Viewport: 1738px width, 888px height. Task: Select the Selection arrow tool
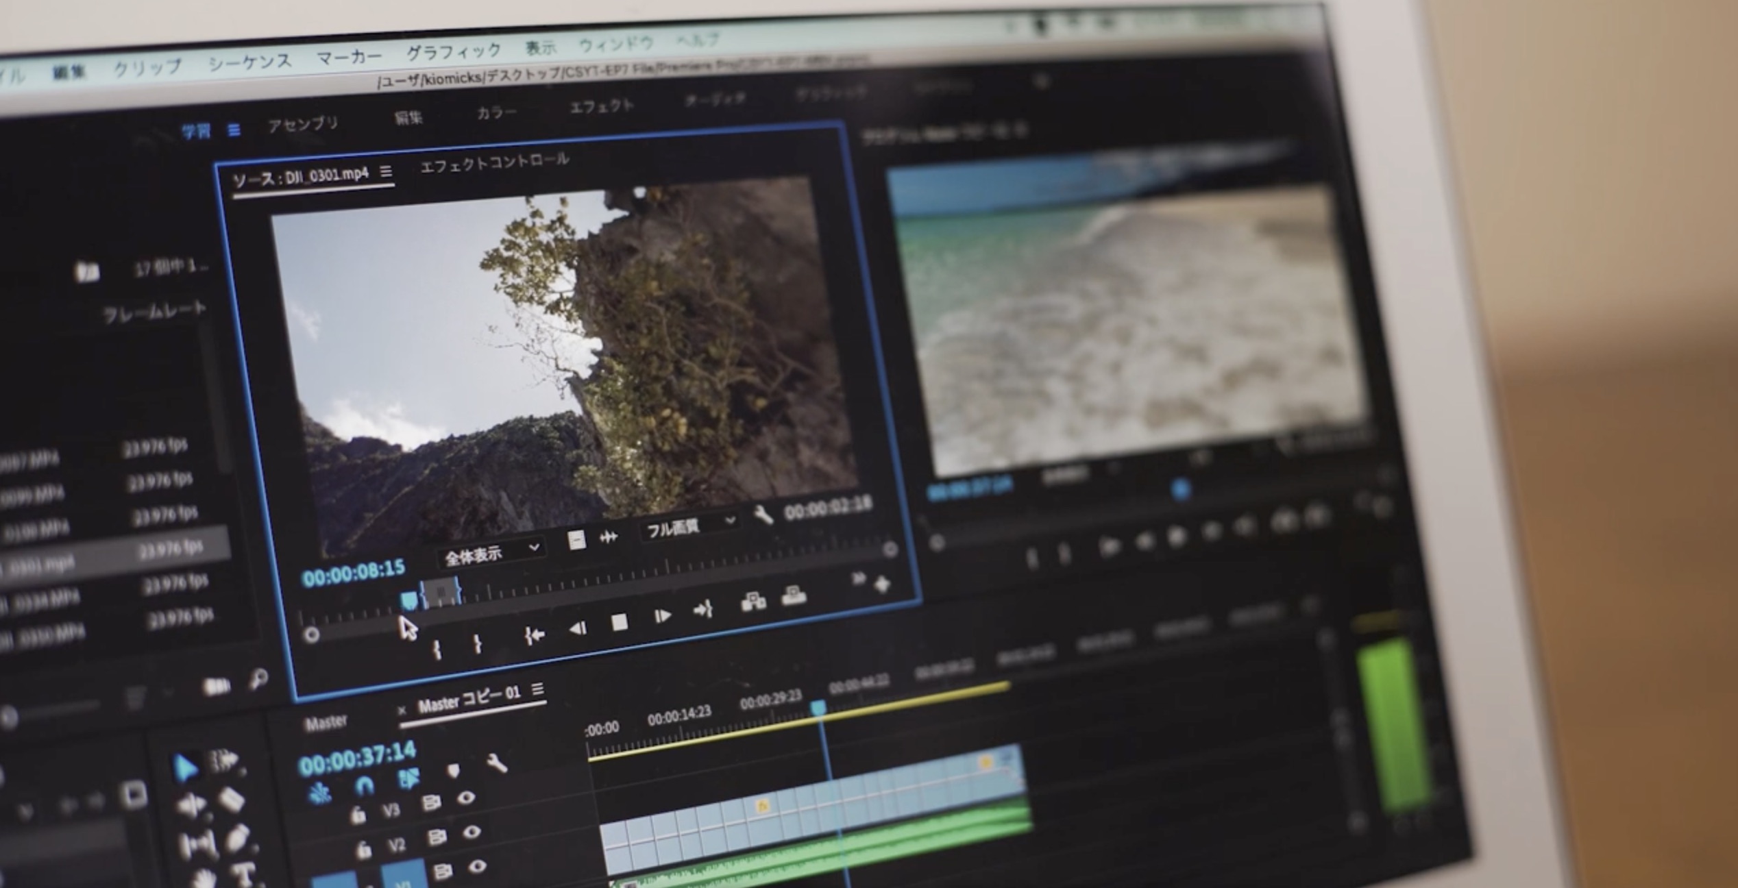(185, 767)
